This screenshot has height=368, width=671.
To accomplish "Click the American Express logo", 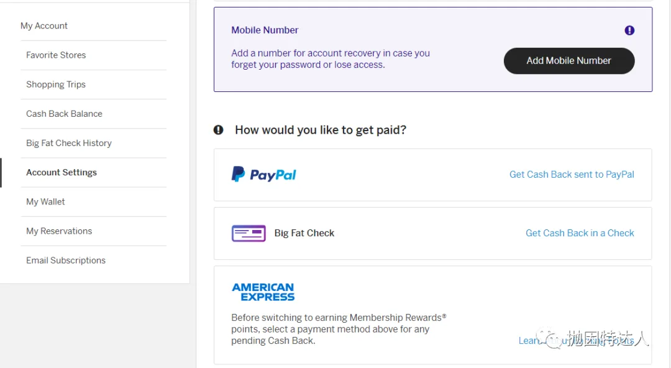I will coord(263,292).
